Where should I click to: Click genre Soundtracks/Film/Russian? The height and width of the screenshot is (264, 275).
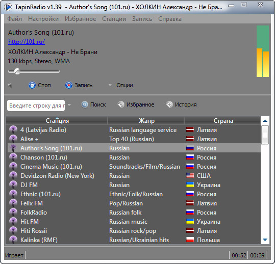click(144, 167)
